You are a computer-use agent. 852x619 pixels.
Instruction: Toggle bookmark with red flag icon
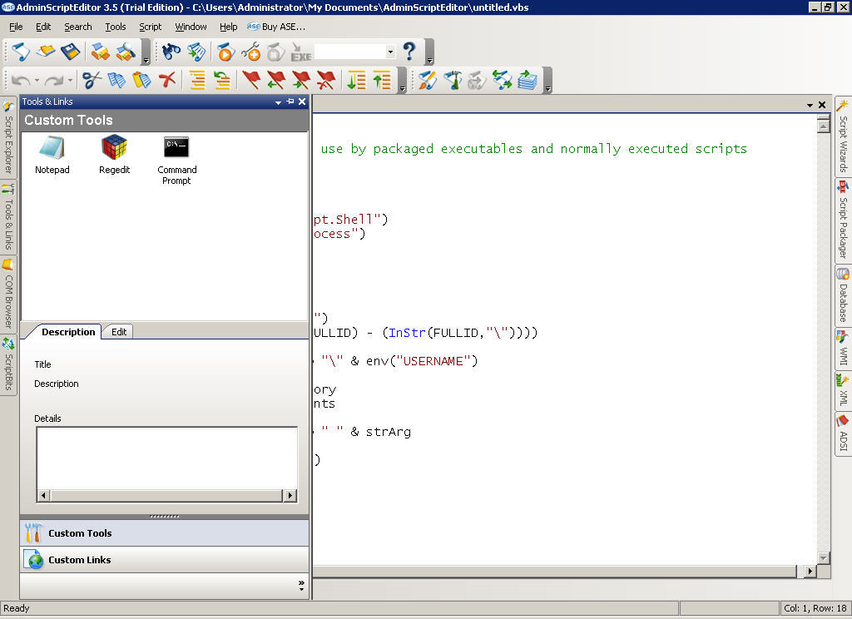(251, 81)
